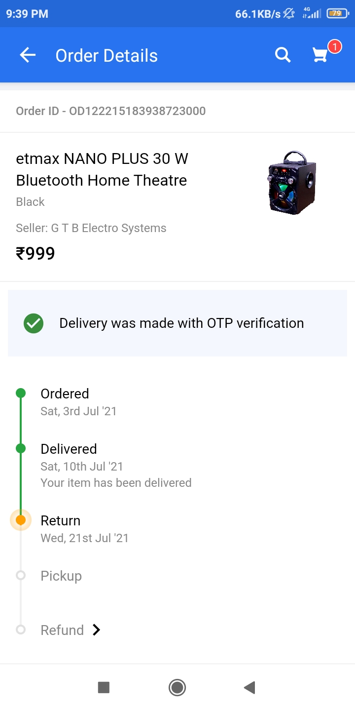
Task: Open etmax NANO PLUS product title
Action: [x=102, y=169]
